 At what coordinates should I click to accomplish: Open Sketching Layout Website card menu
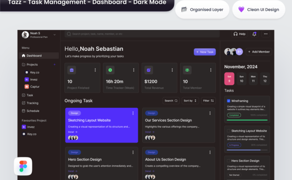133,113
